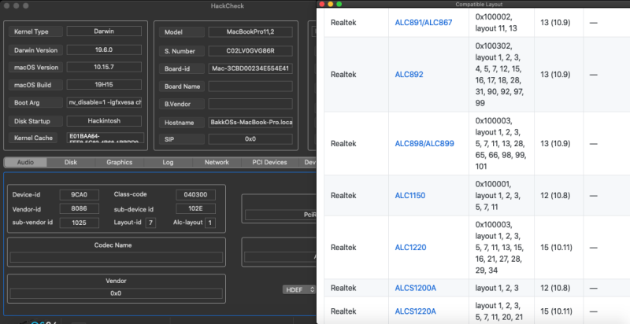Click the macOS Build field 19H15
630x324 pixels.
[104, 85]
